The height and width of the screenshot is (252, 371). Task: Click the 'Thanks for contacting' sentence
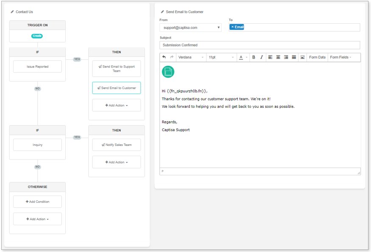[216, 99]
